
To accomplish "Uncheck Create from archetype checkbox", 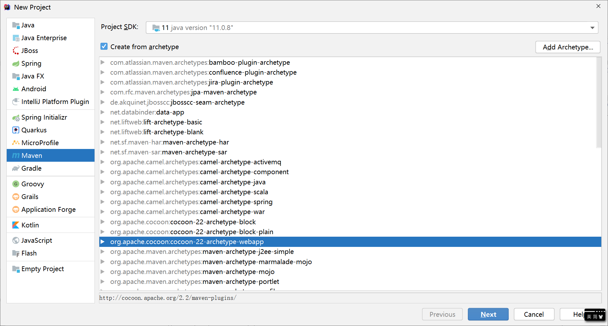I will click(104, 47).
